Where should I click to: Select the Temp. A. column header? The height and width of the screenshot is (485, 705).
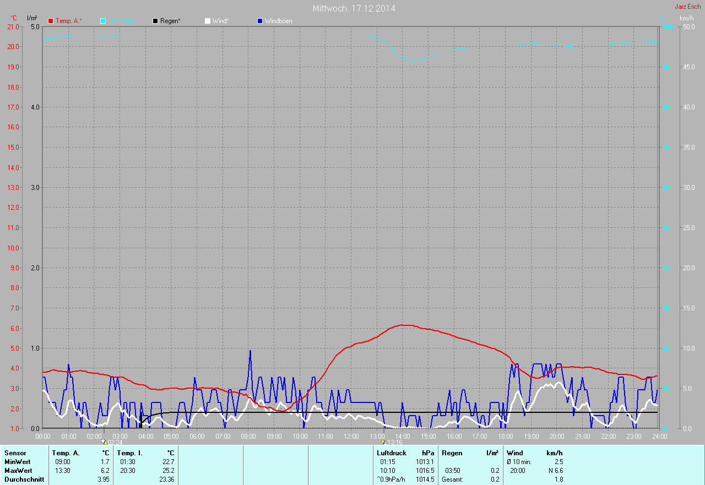tap(66, 453)
